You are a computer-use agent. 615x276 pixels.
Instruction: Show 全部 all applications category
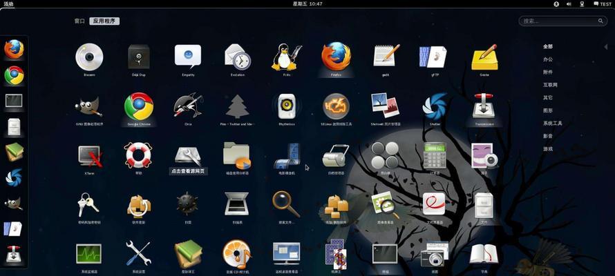[x=548, y=46]
